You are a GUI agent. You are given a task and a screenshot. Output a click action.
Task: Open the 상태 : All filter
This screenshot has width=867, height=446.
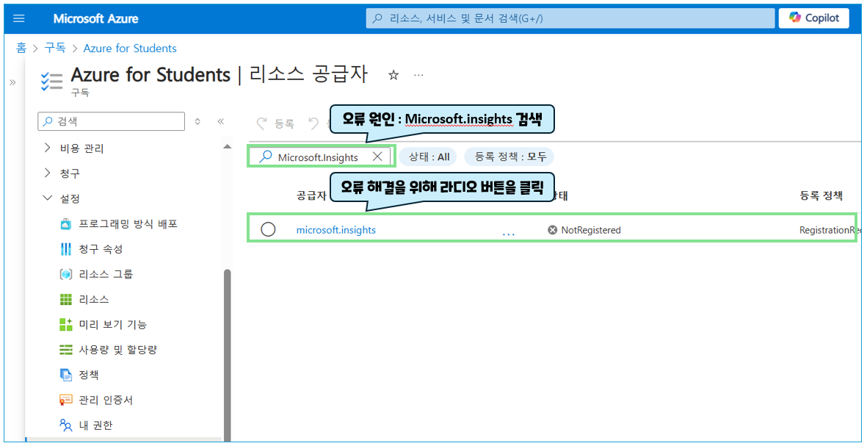click(x=429, y=157)
